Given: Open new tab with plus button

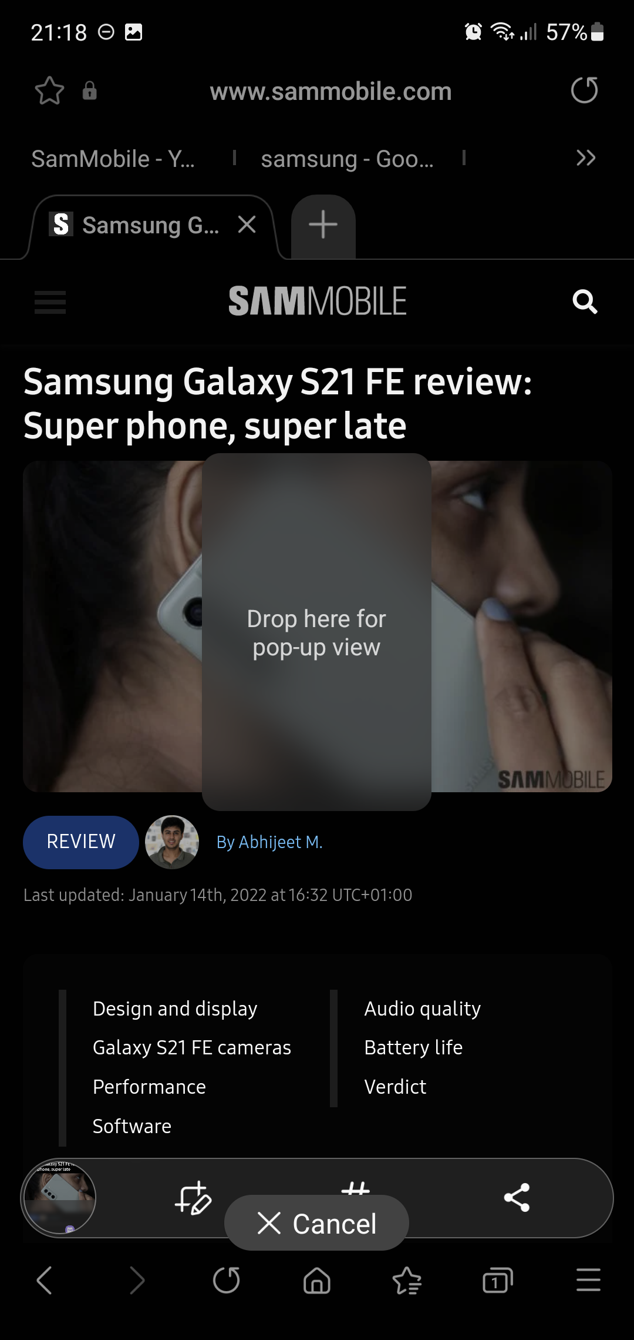Looking at the screenshot, I should (x=323, y=225).
